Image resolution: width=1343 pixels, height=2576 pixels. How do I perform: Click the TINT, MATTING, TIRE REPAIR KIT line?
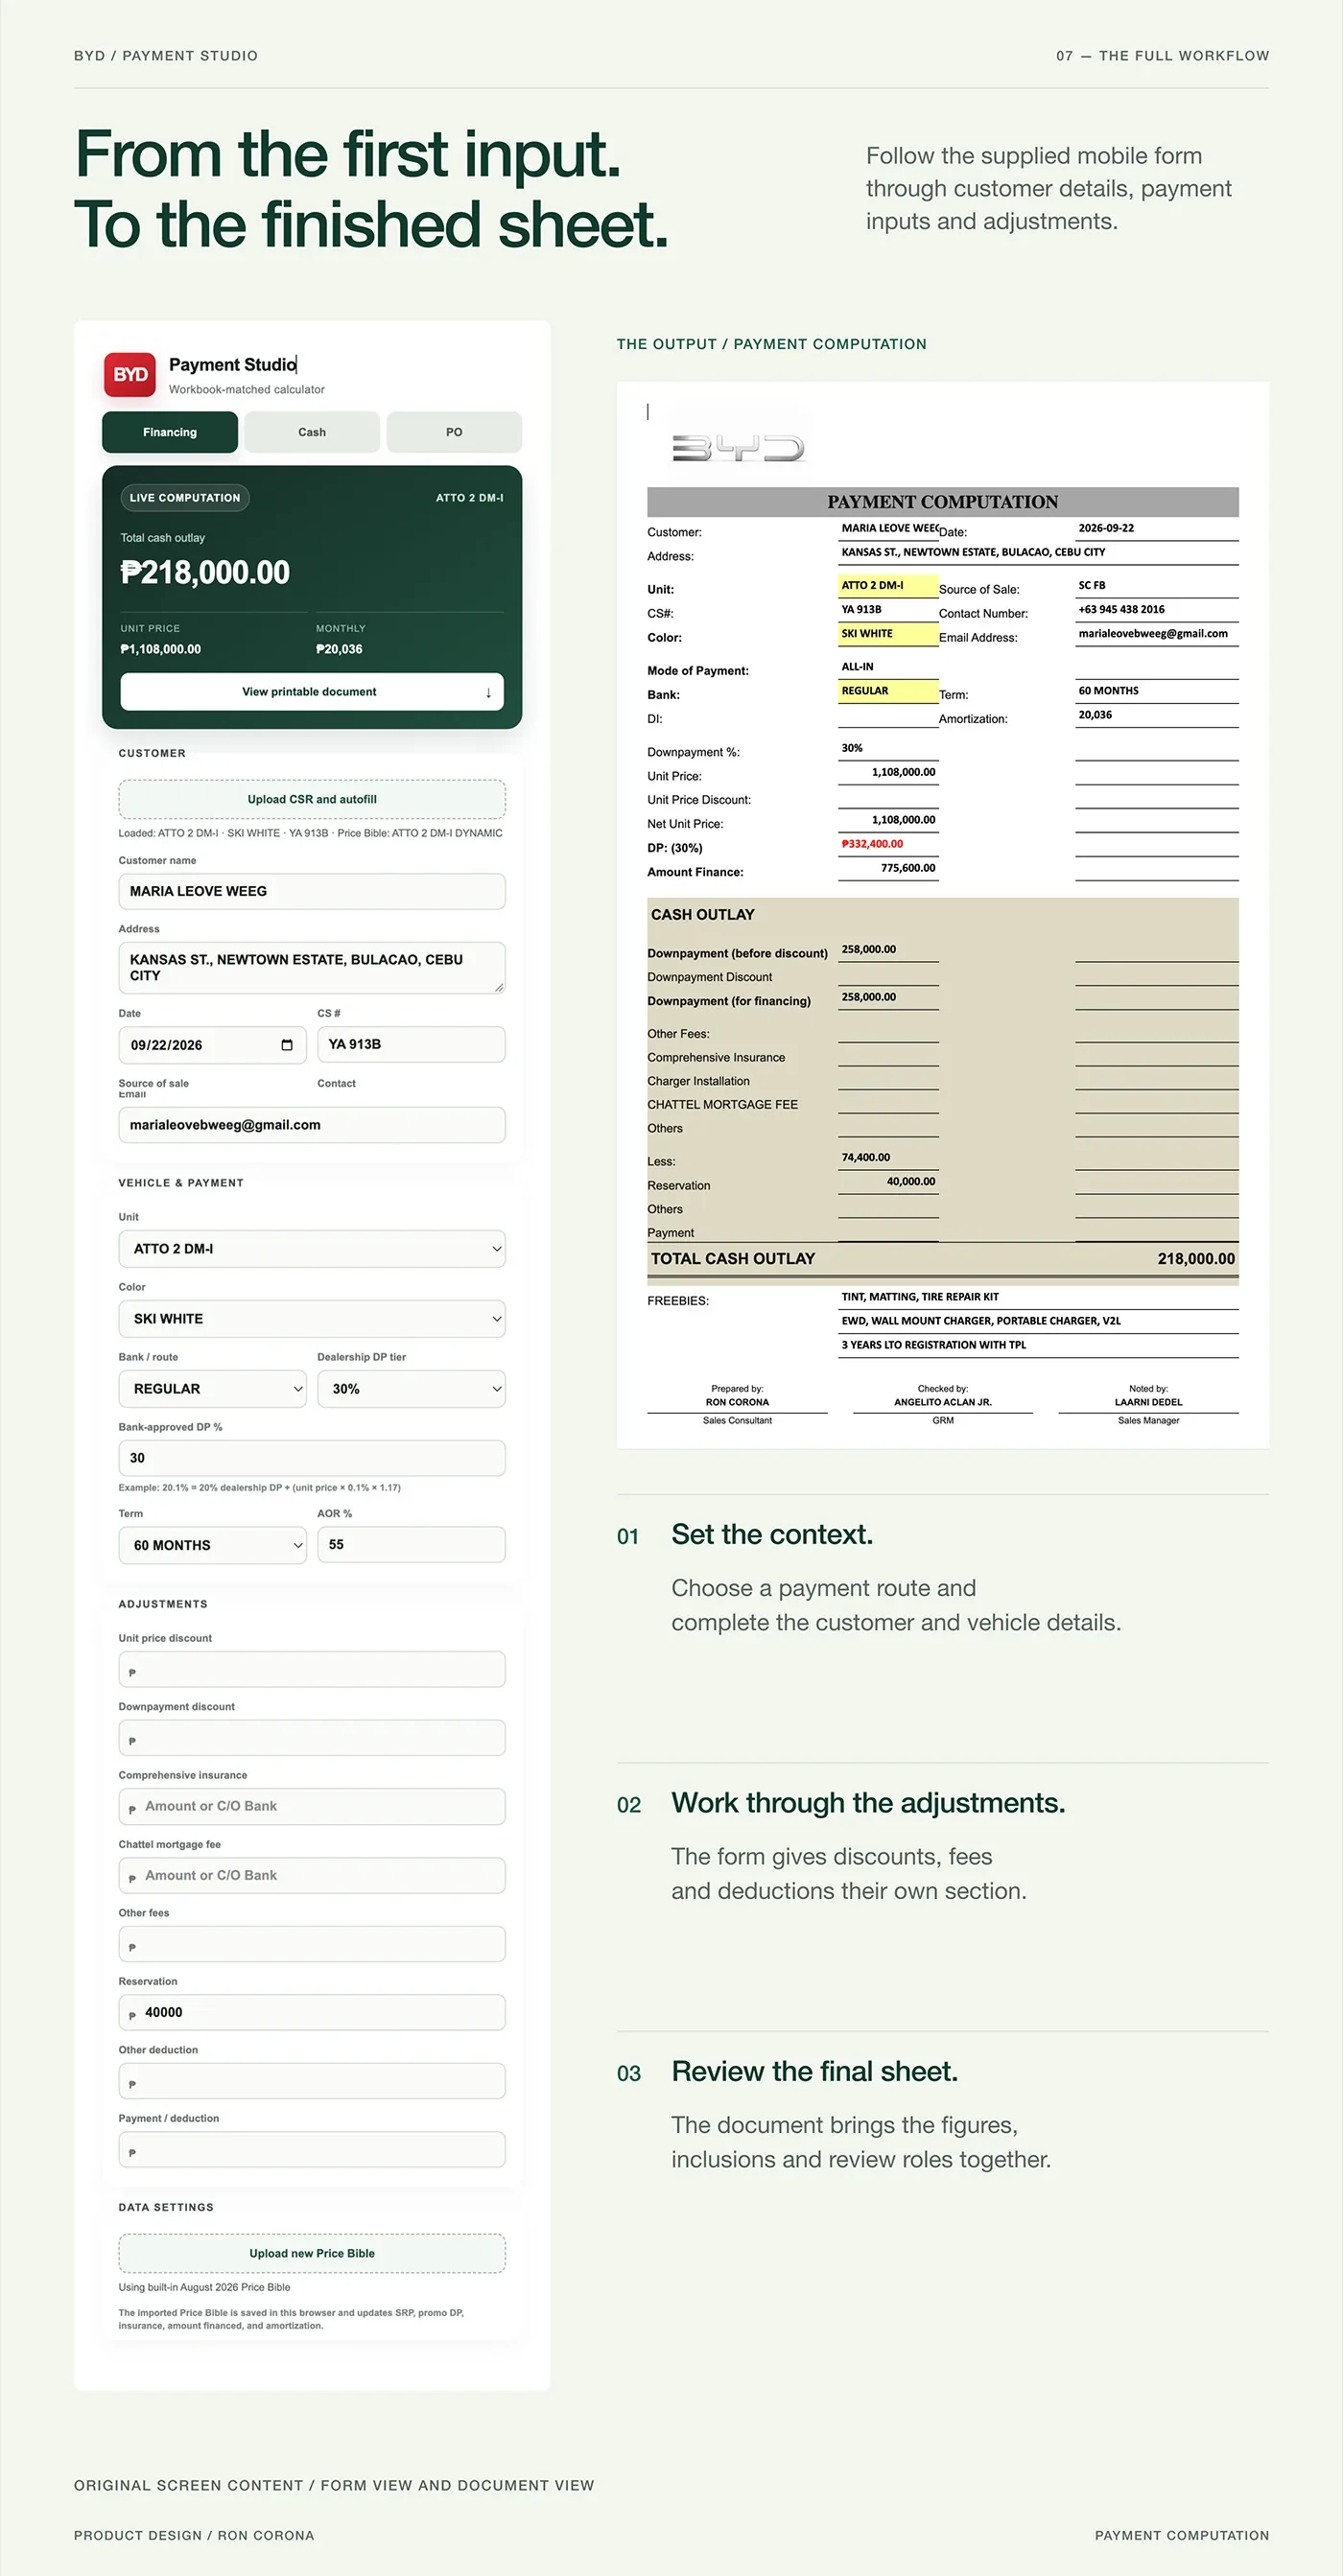point(920,1297)
